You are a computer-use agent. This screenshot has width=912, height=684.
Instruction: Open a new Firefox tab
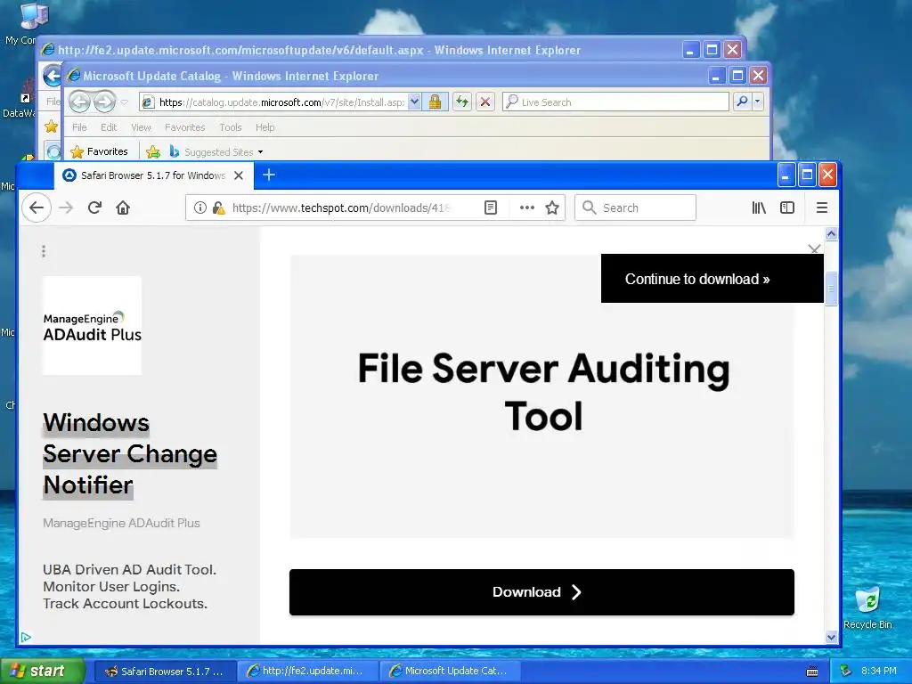[x=269, y=175]
